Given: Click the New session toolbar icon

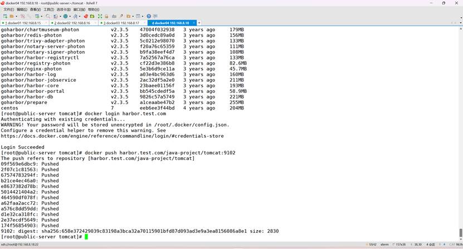Looking at the screenshot, I should point(5,16).
